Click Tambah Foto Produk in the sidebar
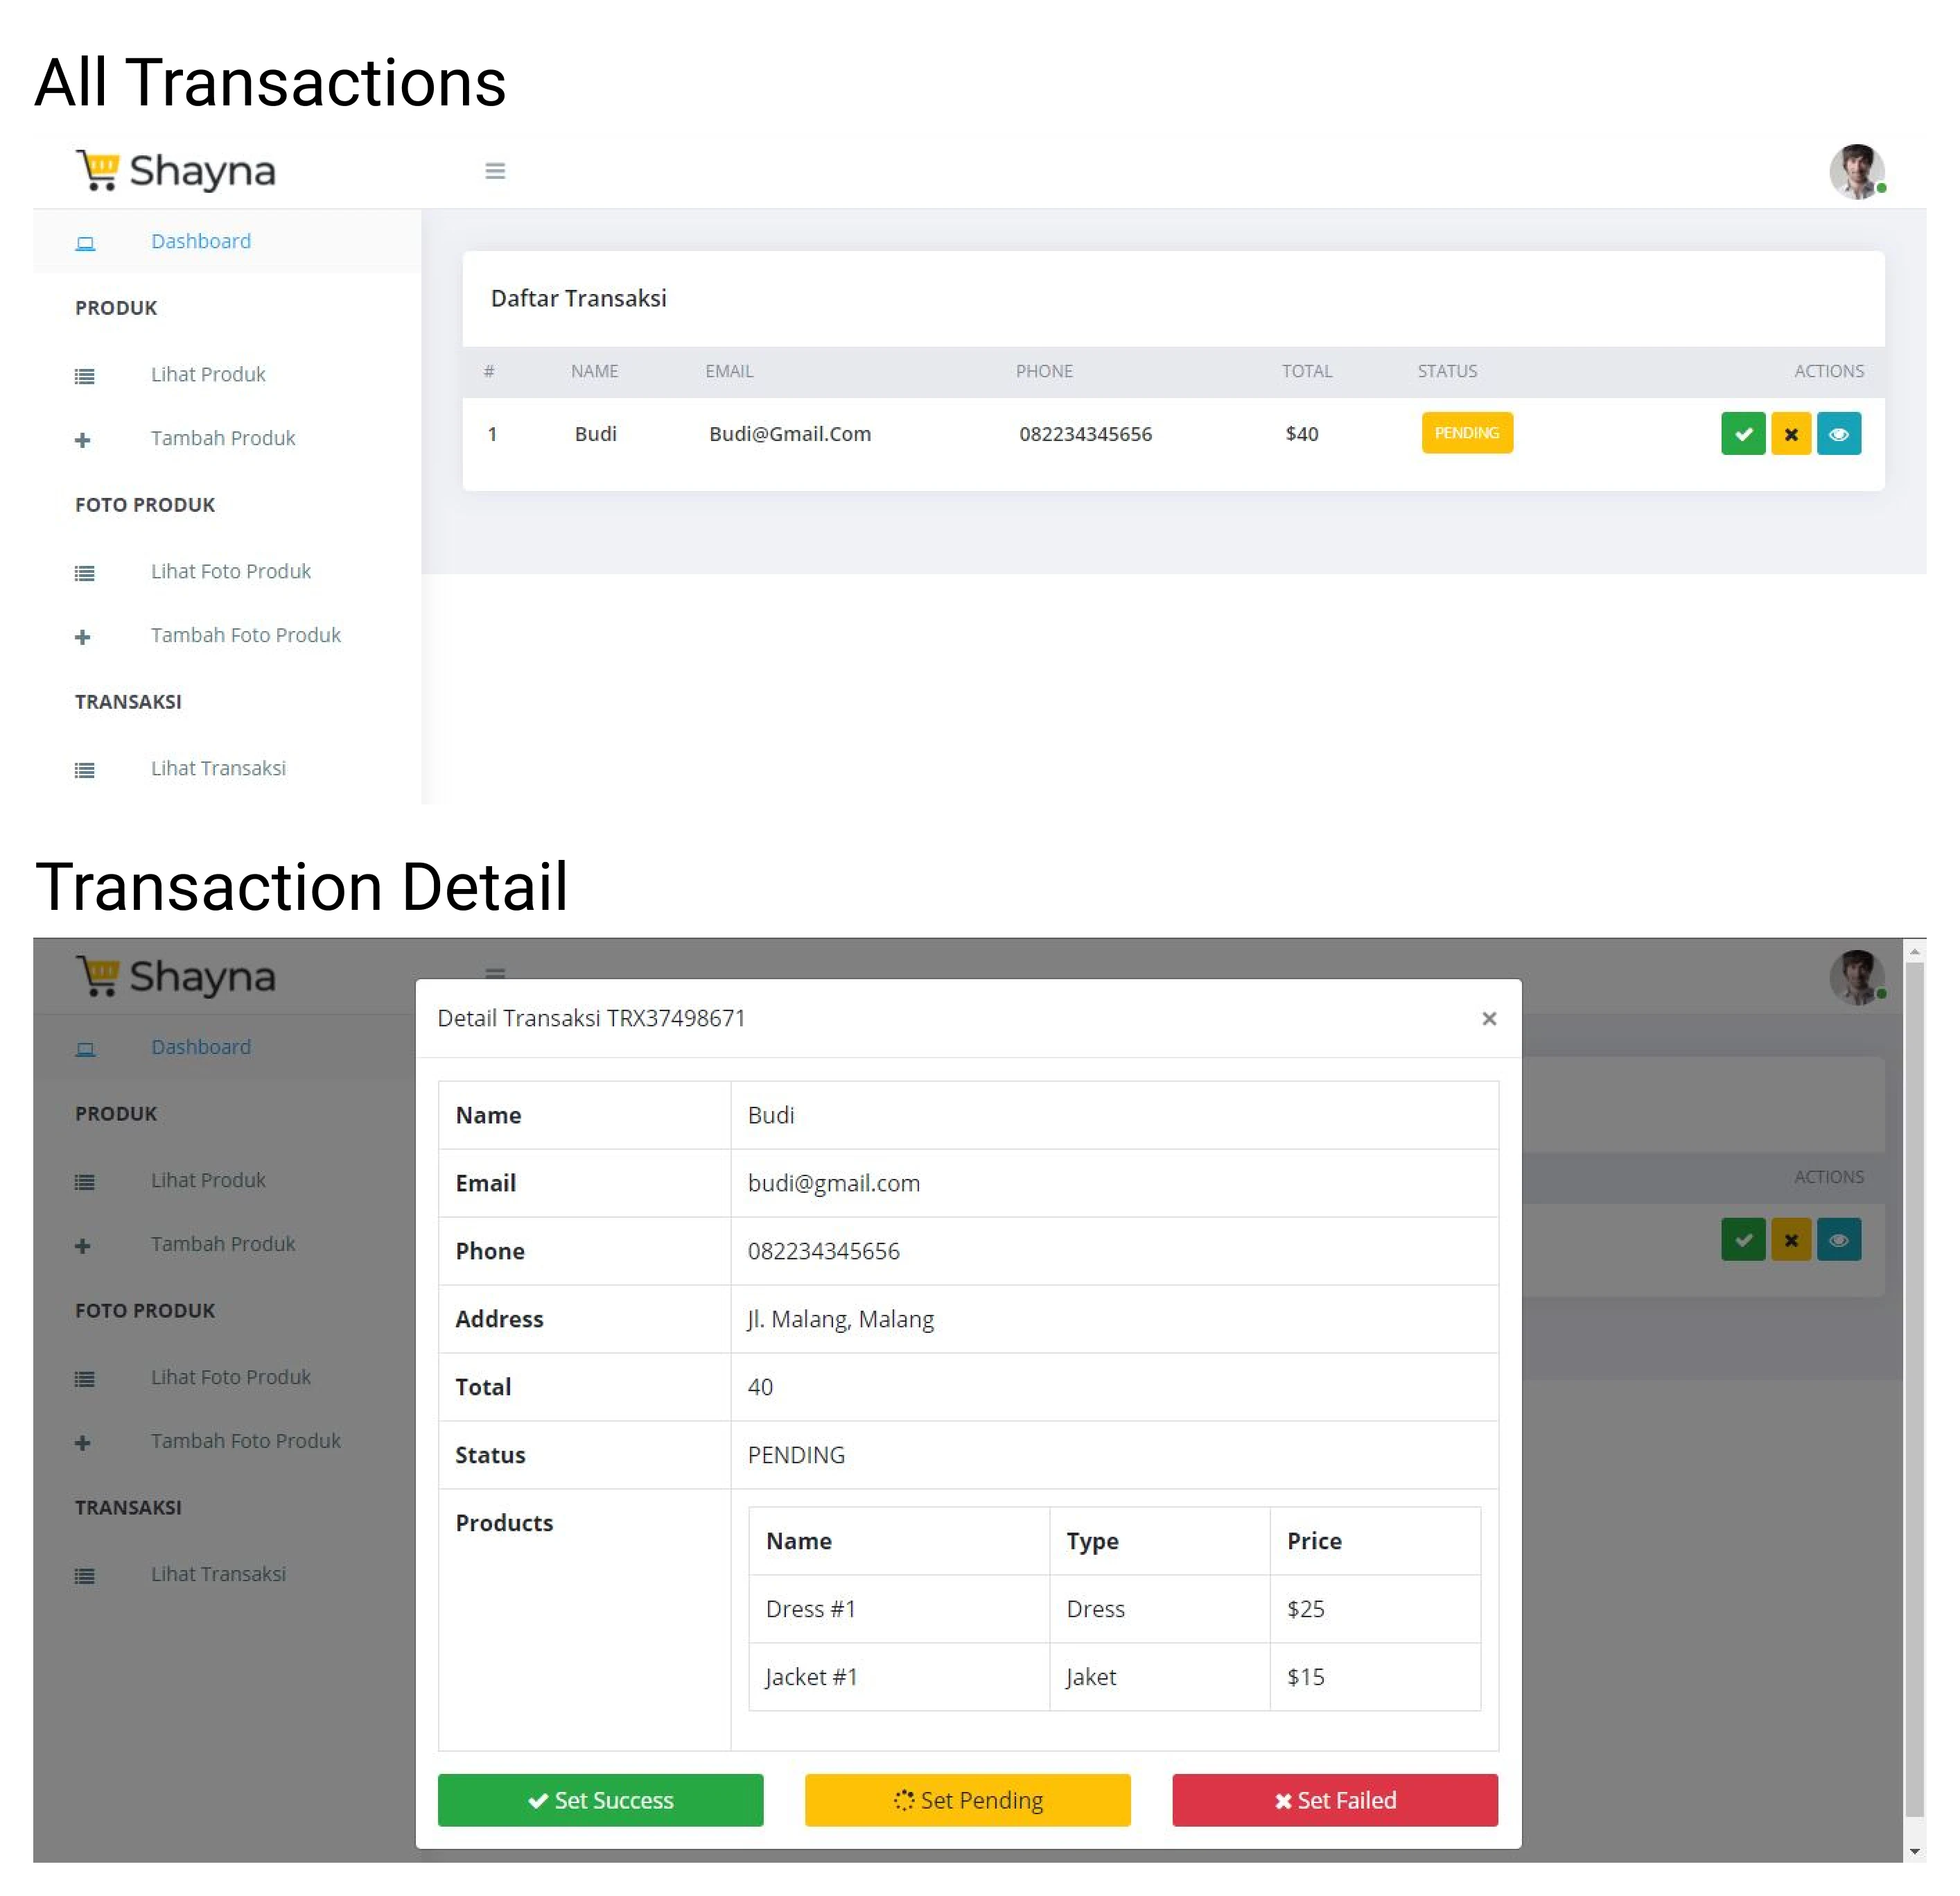1960x1896 pixels. click(245, 634)
